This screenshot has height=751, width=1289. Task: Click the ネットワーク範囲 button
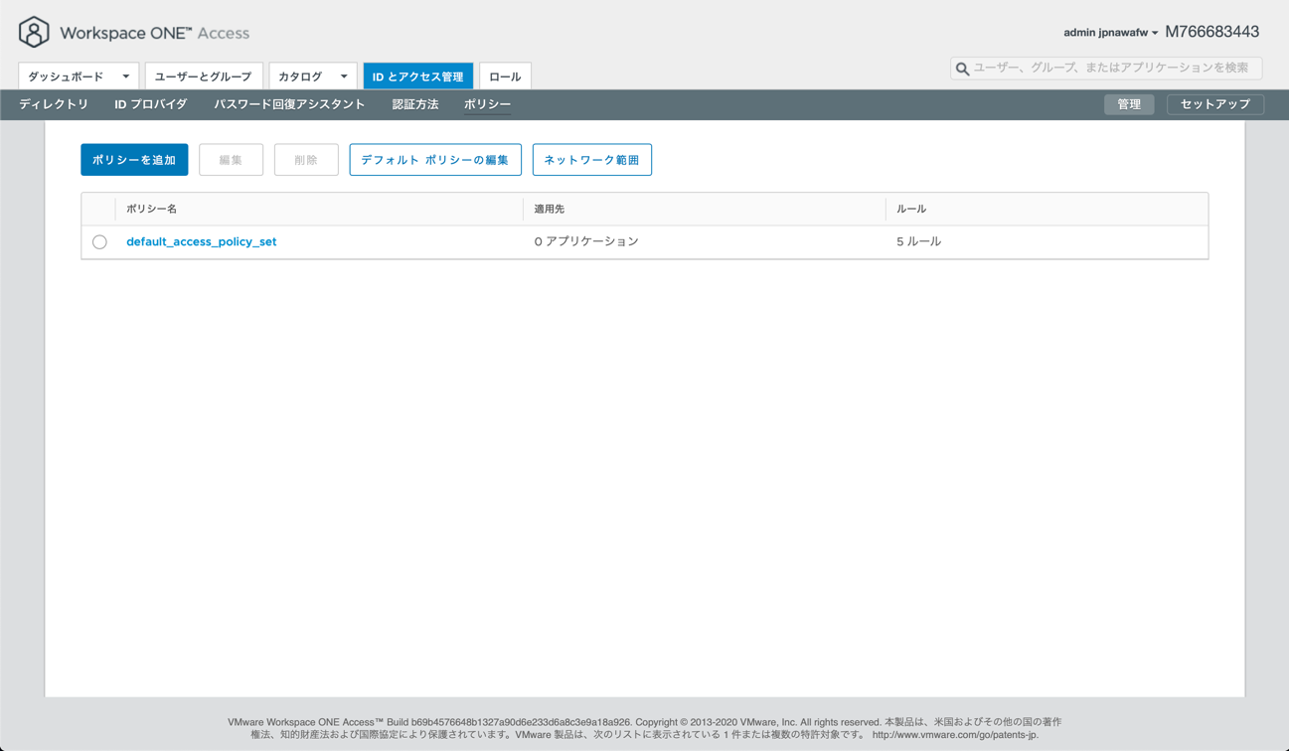592,160
